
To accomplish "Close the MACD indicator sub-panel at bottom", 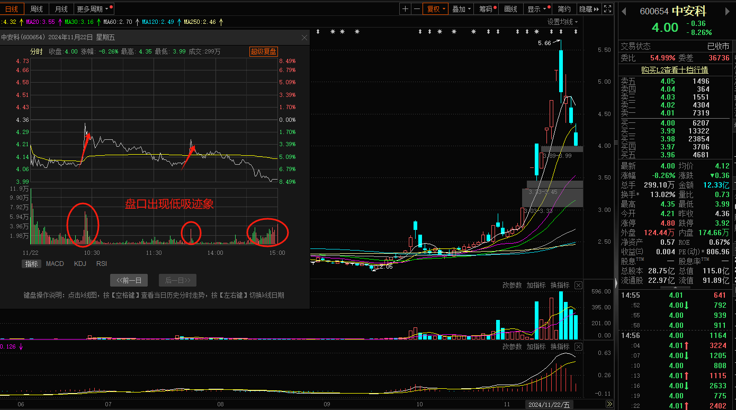I will click(578, 346).
